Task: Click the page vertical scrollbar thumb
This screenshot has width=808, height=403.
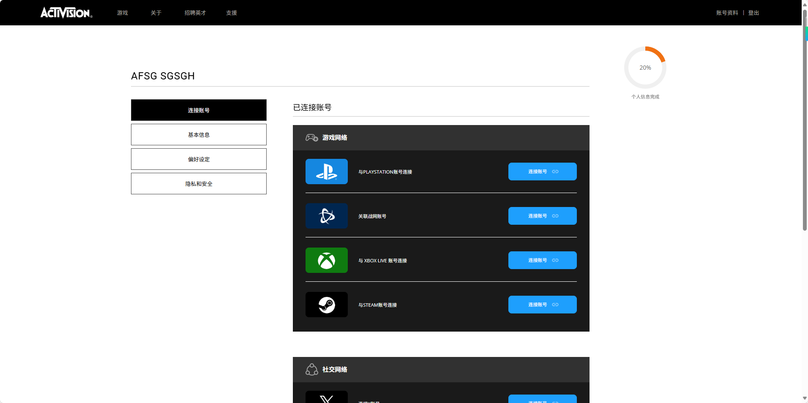Action: point(805,120)
